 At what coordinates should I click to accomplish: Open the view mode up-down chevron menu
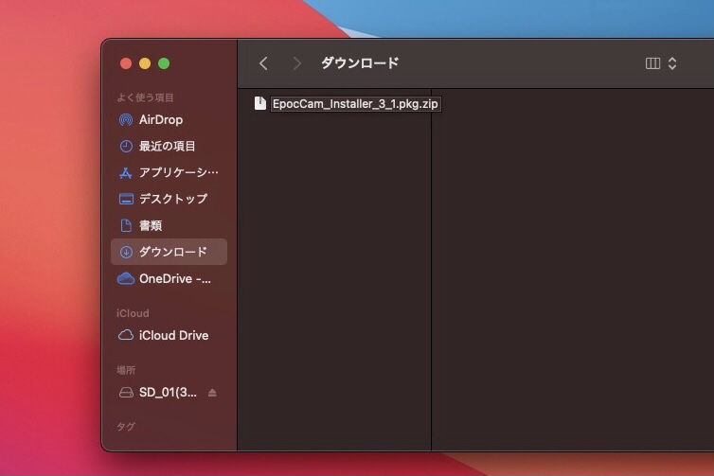[672, 63]
